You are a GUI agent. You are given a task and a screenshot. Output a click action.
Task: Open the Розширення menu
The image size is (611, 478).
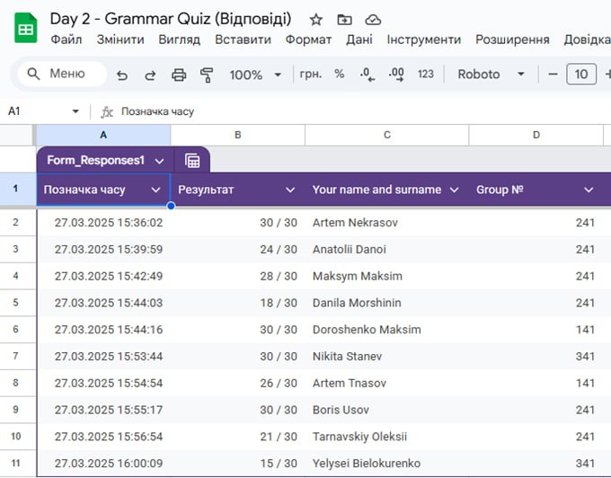click(x=512, y=40)
